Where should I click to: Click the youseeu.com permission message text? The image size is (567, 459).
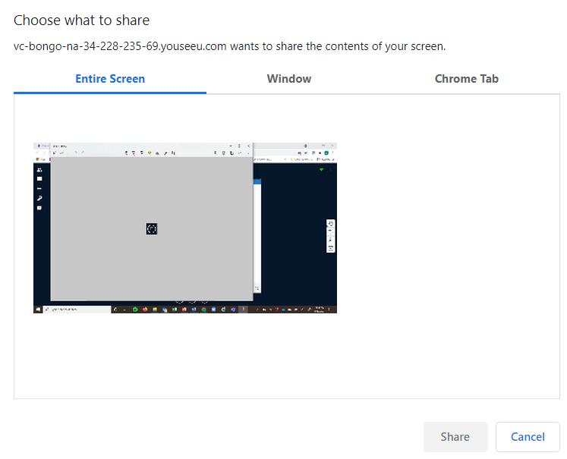(x=229, y=46)
